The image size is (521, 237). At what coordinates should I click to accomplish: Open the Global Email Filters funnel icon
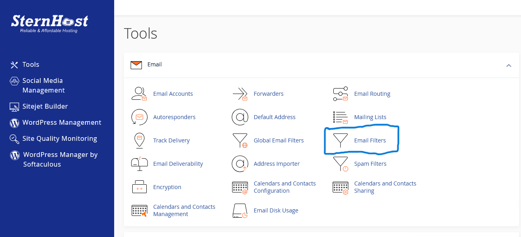[x=240, y=140]
